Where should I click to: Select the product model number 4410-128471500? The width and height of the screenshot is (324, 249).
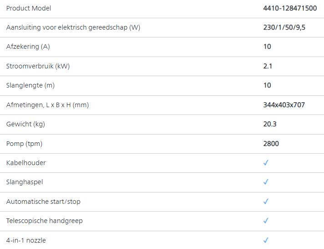click(290, 8)
